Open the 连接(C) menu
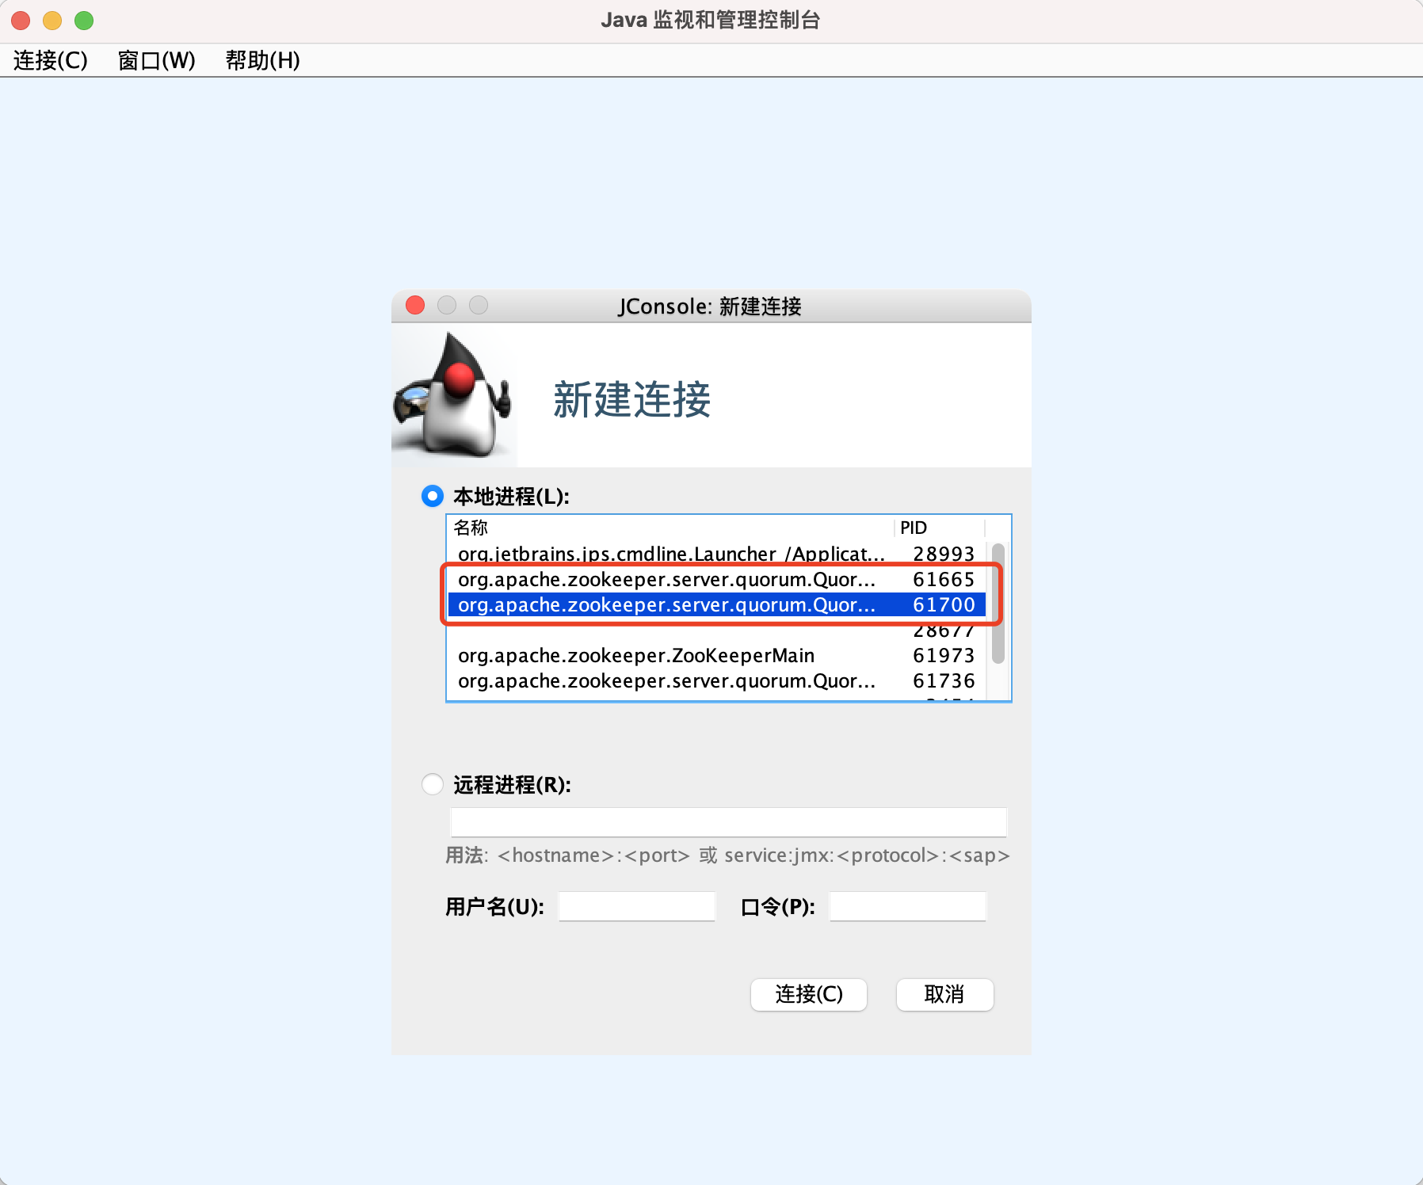1423x1185 pixels. [50, 61]
